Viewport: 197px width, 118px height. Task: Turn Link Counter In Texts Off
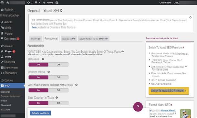[58, 103]
